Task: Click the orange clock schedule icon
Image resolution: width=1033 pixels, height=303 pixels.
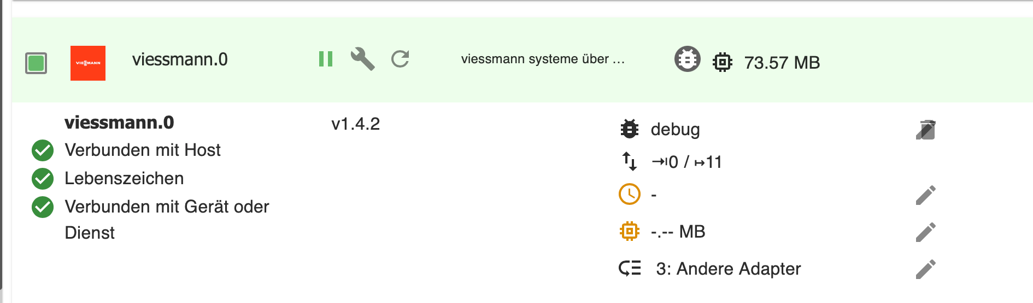Action: (x=630, y=194)
